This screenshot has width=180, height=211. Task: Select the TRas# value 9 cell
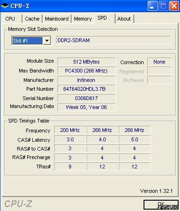[70, 167]
